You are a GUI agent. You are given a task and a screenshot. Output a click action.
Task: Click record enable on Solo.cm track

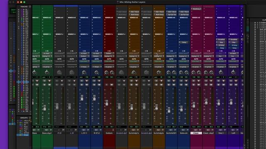[186, 81]
